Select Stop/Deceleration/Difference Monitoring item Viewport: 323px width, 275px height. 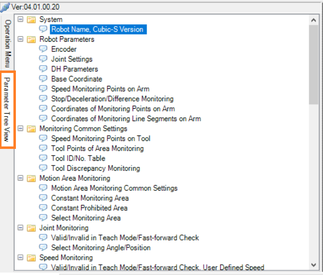tap(112, 99)
